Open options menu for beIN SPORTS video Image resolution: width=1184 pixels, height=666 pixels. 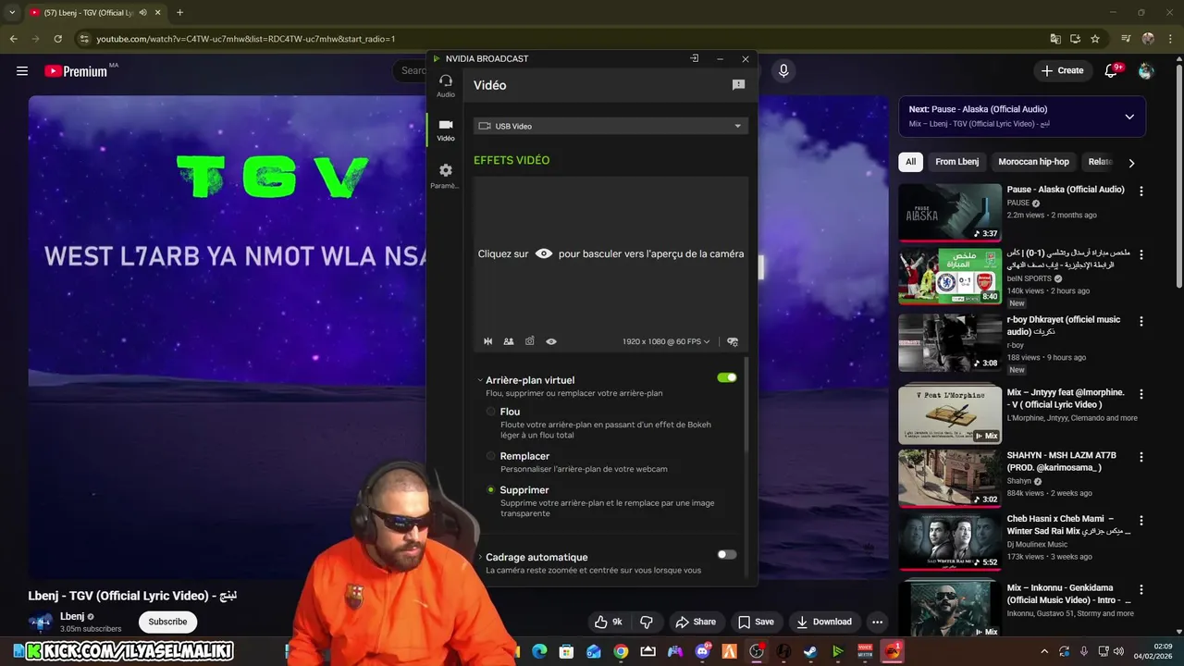point(1141,254)
